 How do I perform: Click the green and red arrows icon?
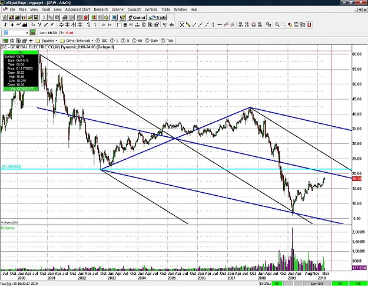(x=94, y=18)
